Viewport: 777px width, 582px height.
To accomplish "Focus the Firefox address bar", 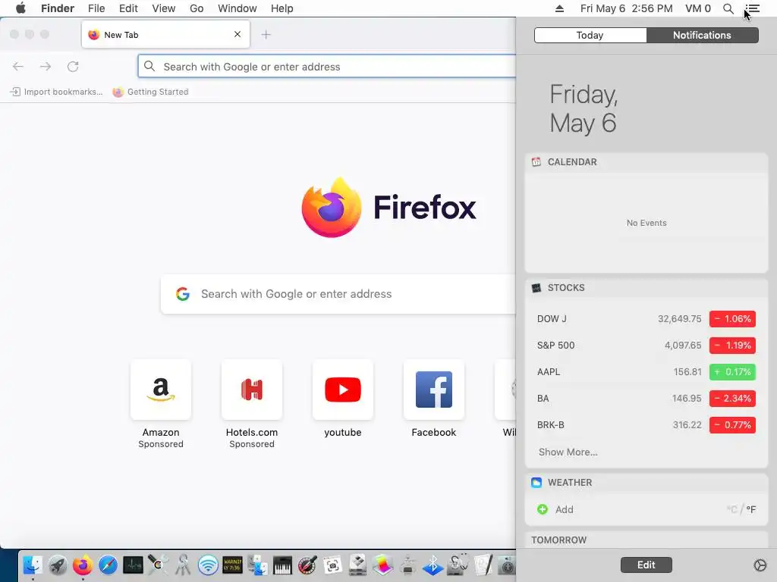I will (x=327, y=67).
